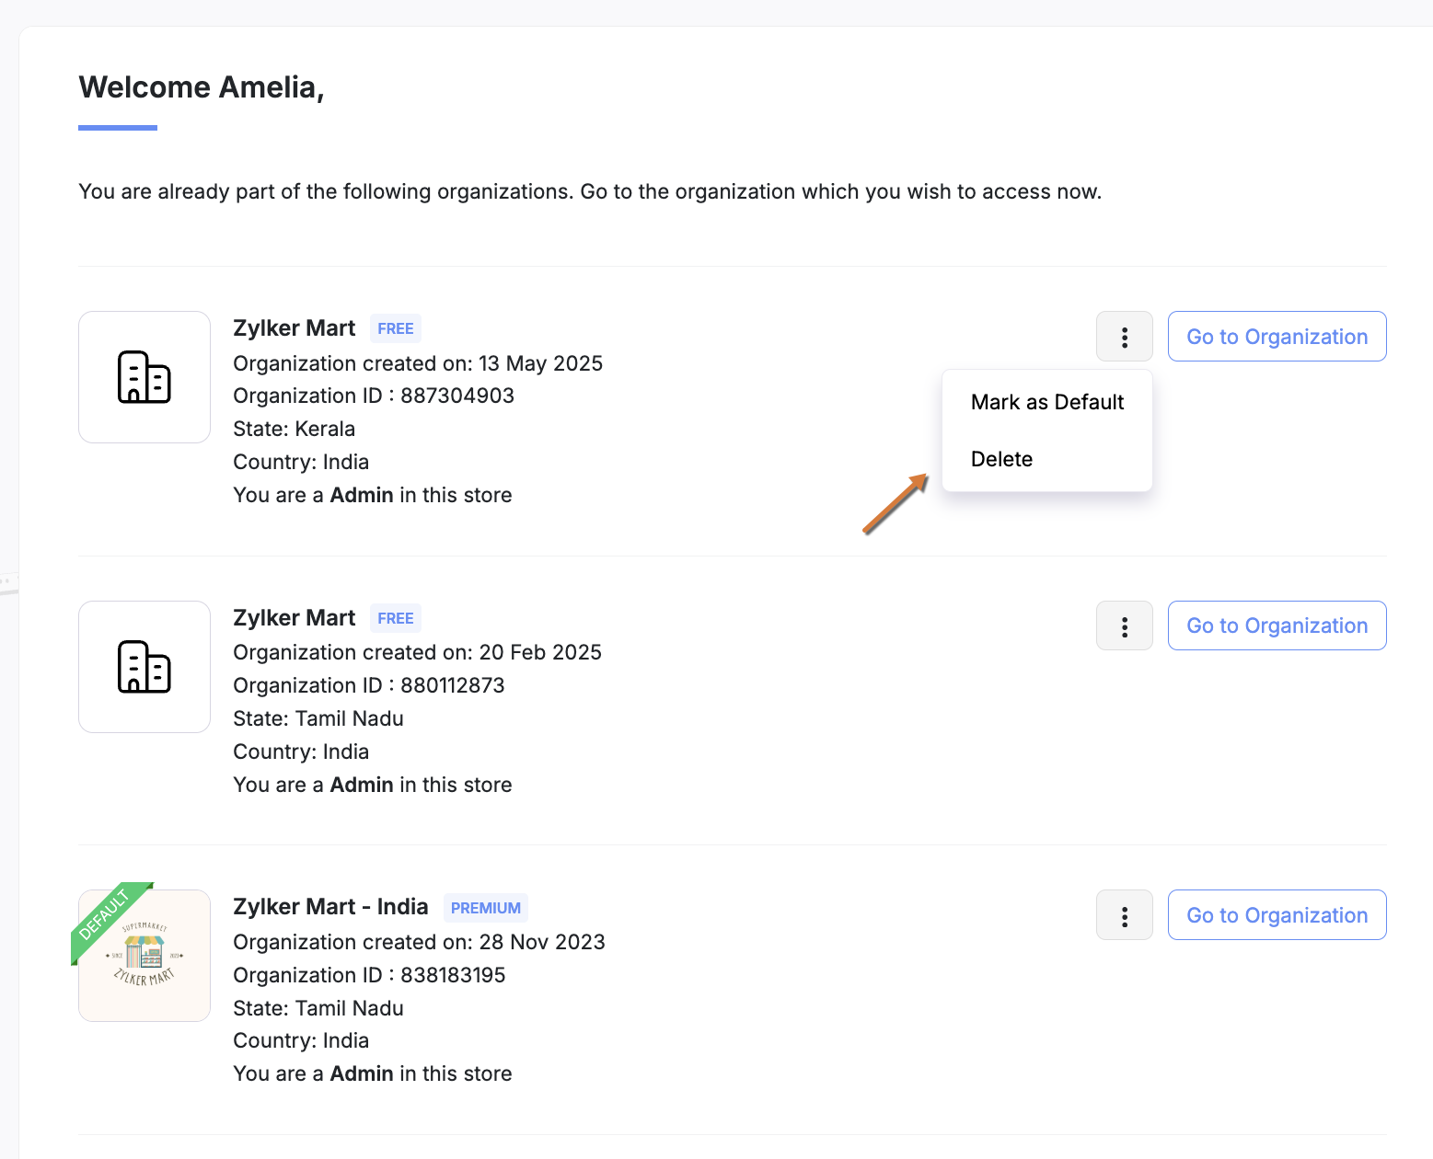This screenshot has height=1159, width=1433.
Task: Click the Zylker Mart - India title
Action: (x=330, y=907)
